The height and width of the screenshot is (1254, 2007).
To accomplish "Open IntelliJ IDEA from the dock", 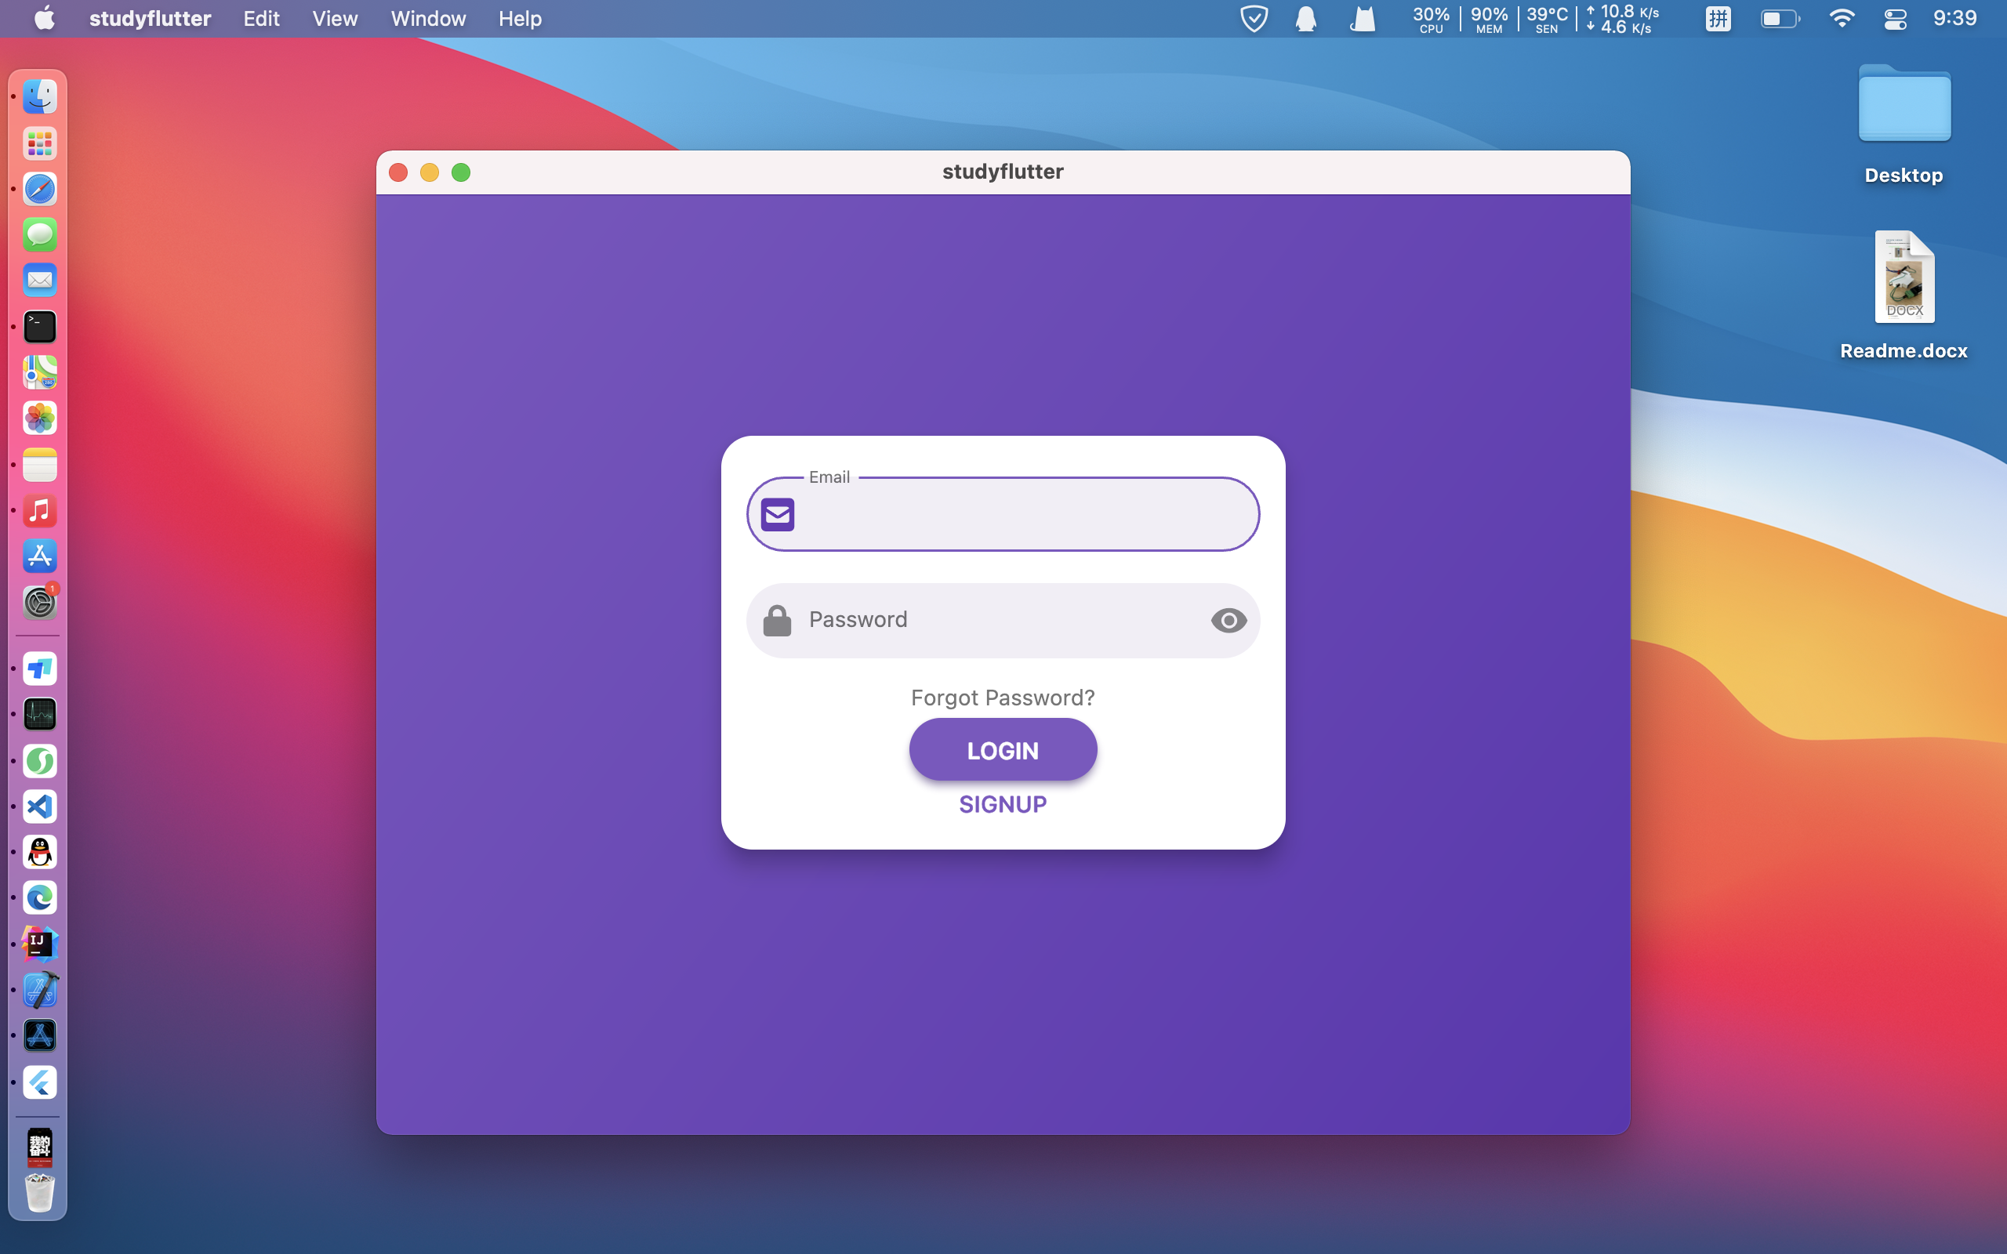I will point(39,944).
